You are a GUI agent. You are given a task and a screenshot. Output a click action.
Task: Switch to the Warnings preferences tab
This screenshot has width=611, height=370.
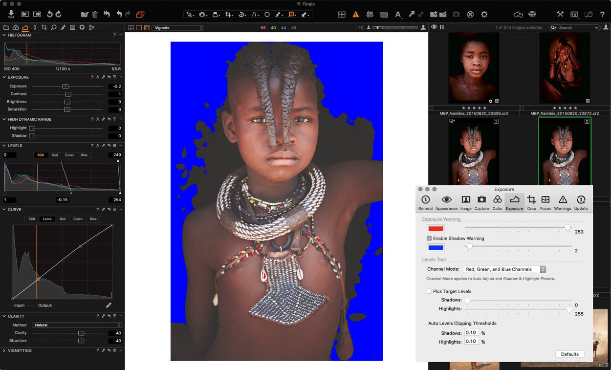pos(563,202)
